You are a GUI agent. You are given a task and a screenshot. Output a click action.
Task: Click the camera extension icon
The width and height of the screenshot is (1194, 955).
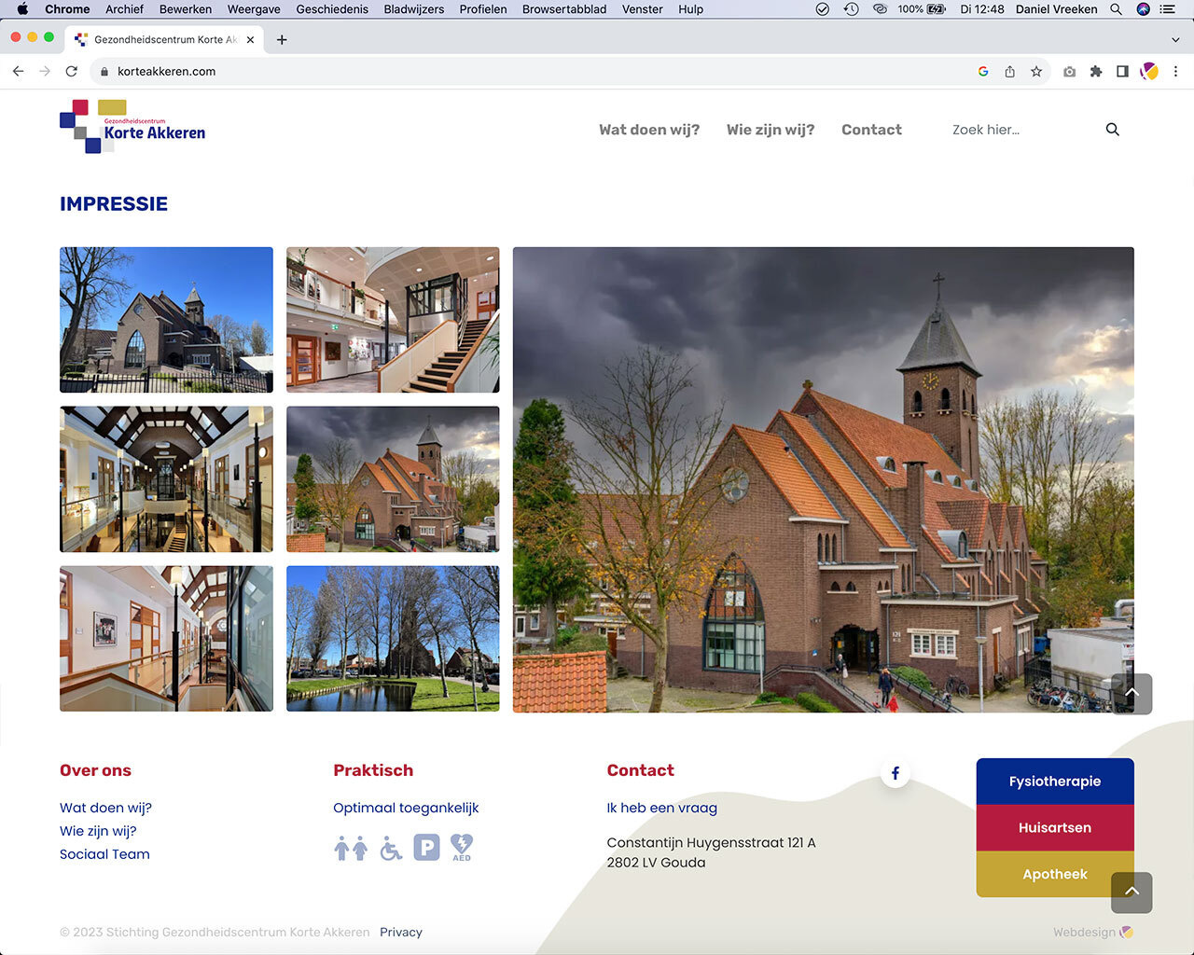(1069, 71)
